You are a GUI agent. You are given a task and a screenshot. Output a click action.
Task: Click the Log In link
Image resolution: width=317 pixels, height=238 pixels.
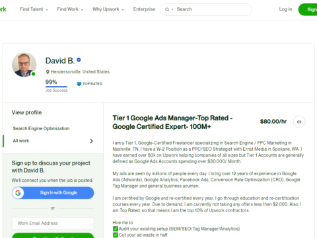(285, 9)
